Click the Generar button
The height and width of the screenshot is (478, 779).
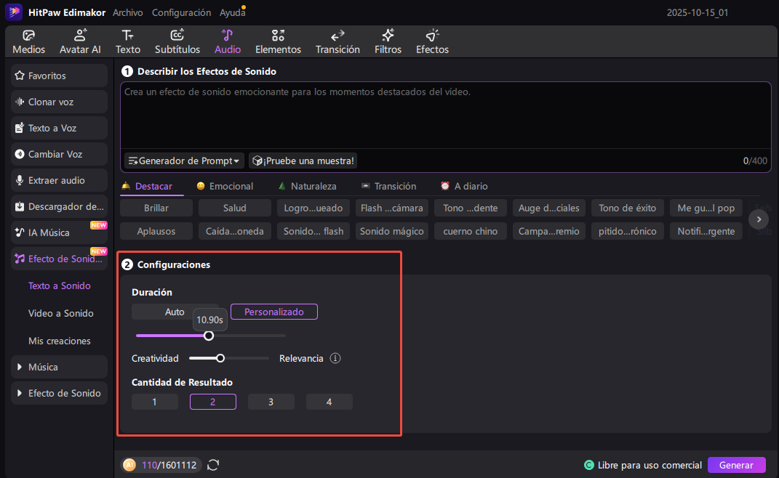(x=737, y=465)
